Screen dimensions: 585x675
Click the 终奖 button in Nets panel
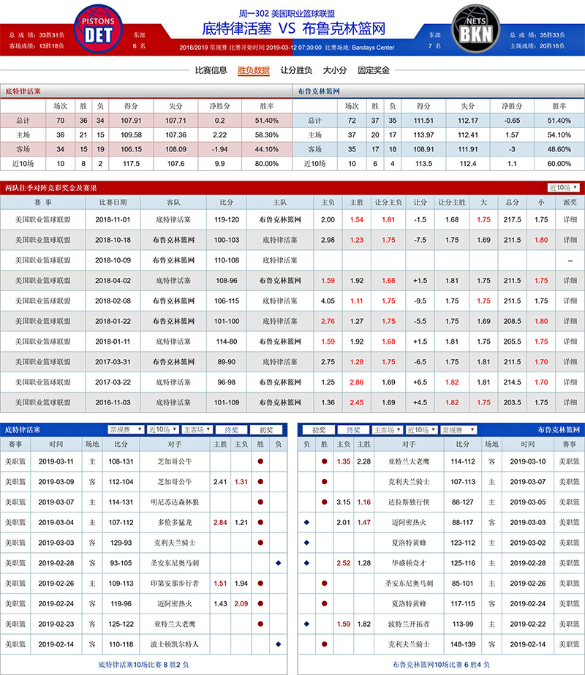point(353,429)
